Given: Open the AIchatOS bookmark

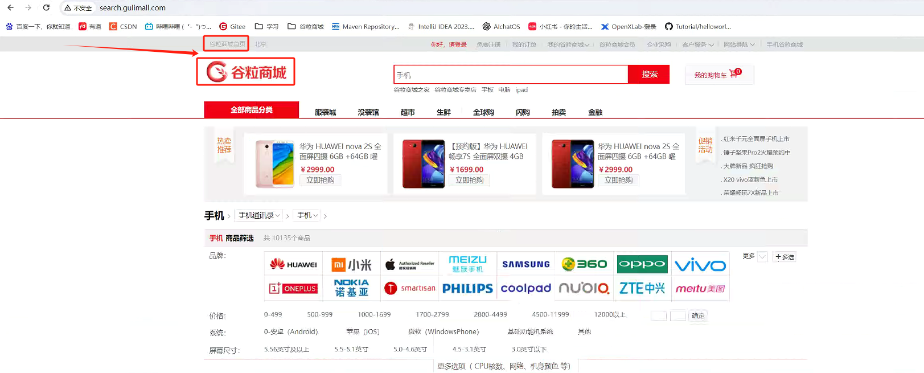Looking at the screenshot, I should 502,26.
